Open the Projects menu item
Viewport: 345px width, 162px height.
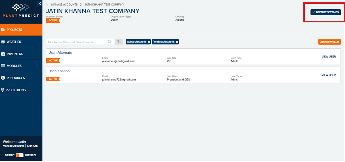pos(21,30)
